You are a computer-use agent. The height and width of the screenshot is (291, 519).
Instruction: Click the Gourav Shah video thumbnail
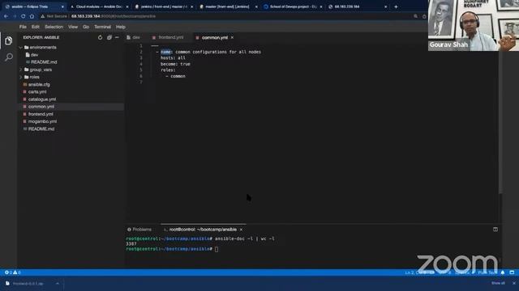pos(474,25)
